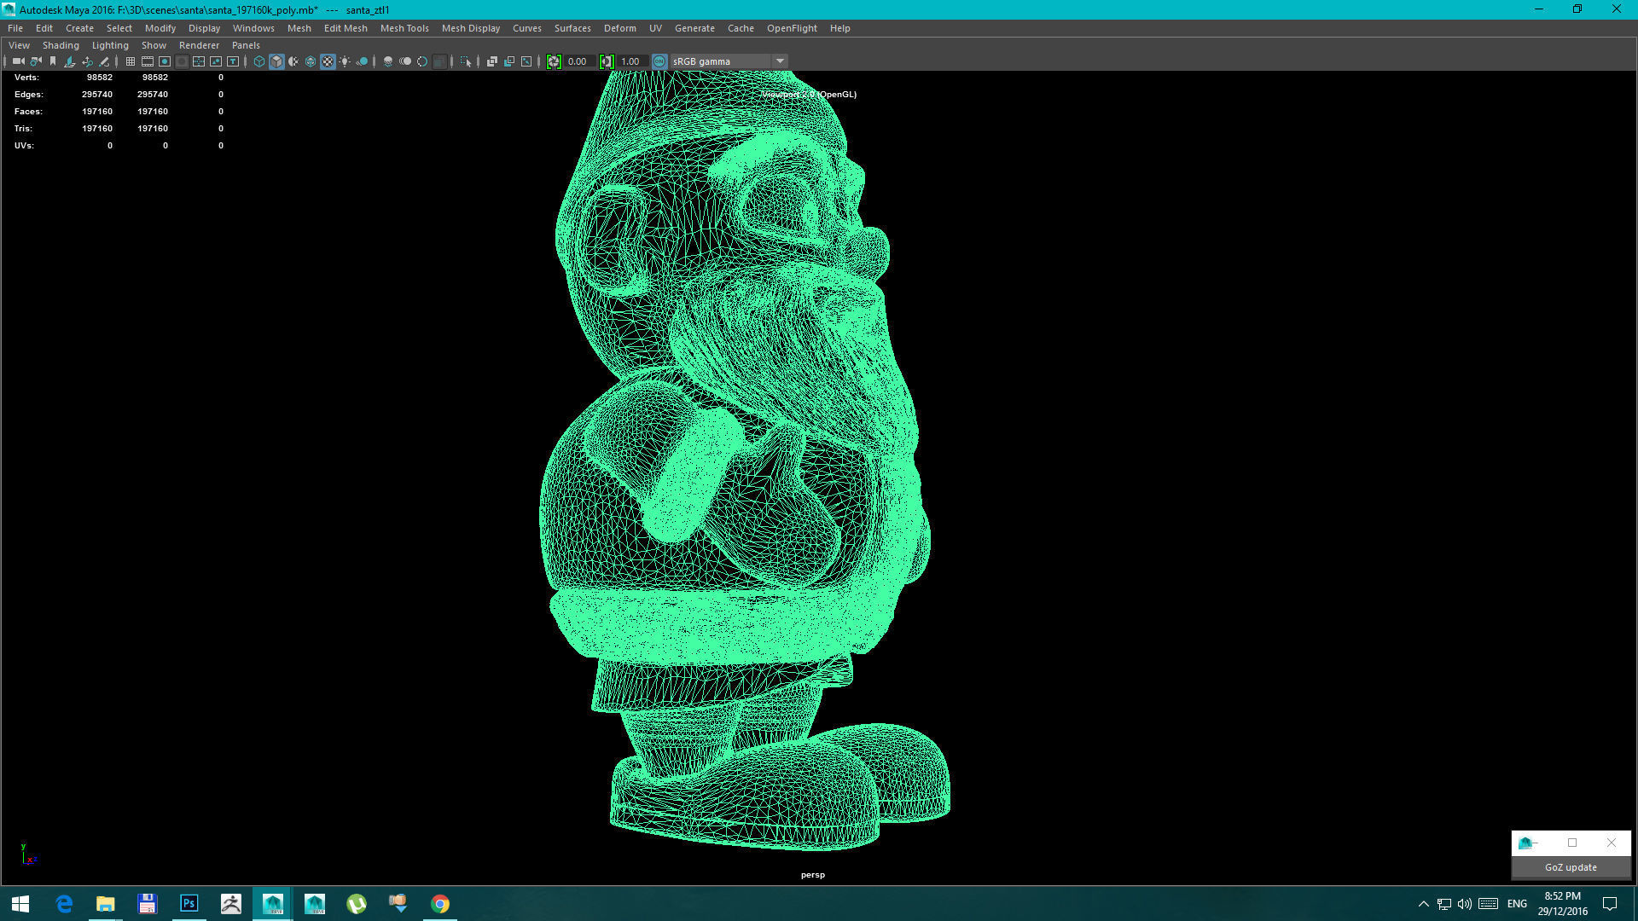The width and height of the screenshot is (1638, 921).
Task: Switch to Wireframe shading cube icon
Action: 259,61
